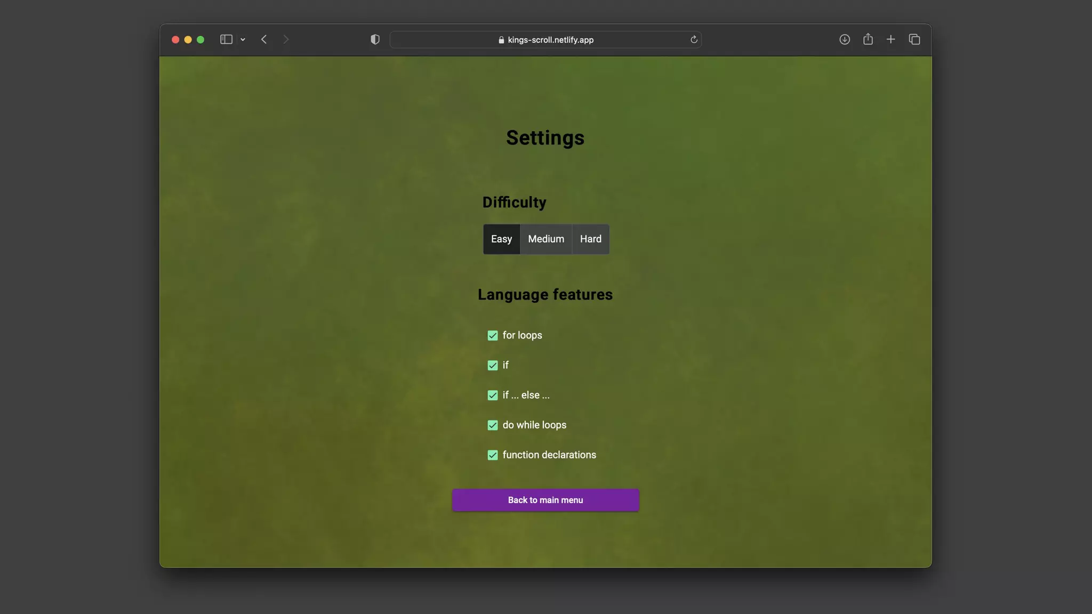Viewport: 1092px width, 614px height.
Task: Toggle the function declarations checkbox
Action: [x=492, y=455]
